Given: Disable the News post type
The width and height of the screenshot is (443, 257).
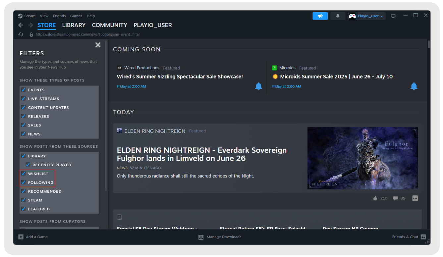Looking at the screenshot, I should coord(23,134).
